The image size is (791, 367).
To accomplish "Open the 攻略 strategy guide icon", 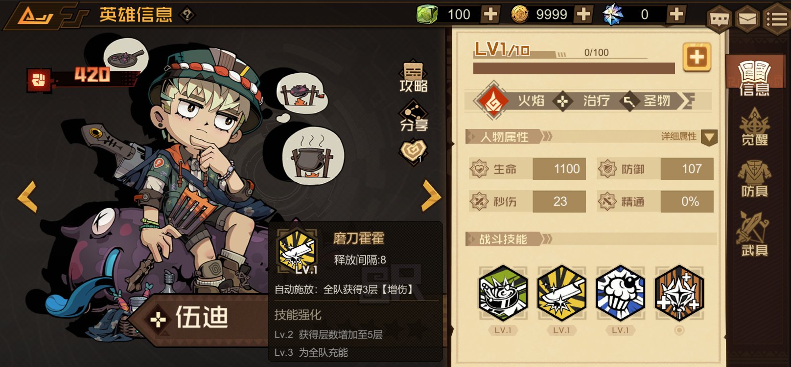I will click(414, 77).
